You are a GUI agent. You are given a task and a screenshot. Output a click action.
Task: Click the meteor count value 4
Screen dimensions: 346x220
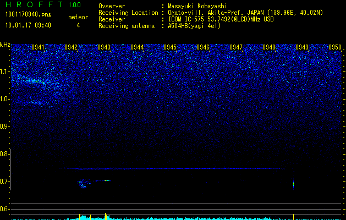[x=78, y=25]
